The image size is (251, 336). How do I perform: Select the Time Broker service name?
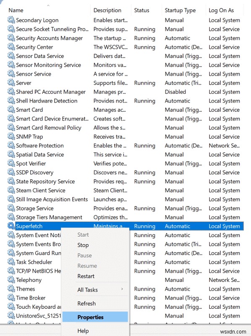click(x=31, y=298)
